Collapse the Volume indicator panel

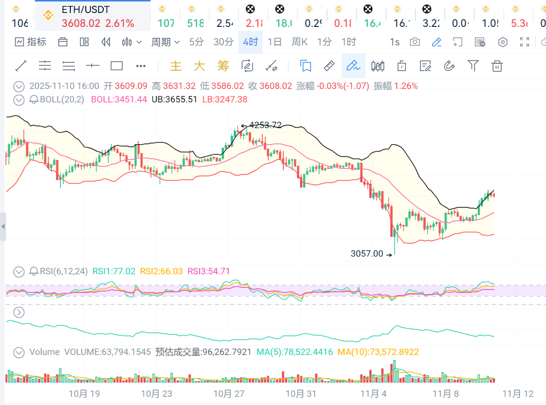(19, 352)
